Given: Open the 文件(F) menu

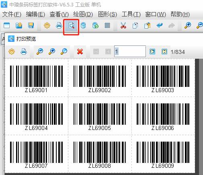Looking at the screenshot, I should tap(12, 14).
